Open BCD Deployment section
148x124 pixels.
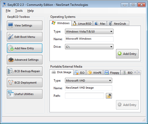(25, 83)
